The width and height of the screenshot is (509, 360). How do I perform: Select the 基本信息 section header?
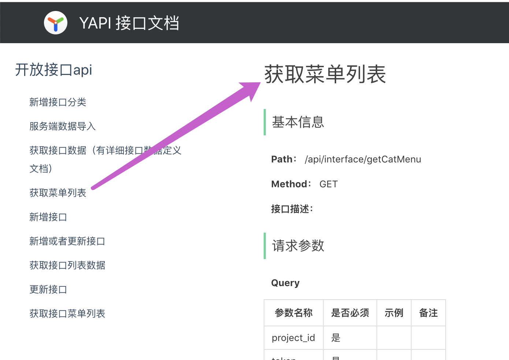point(297,122)
